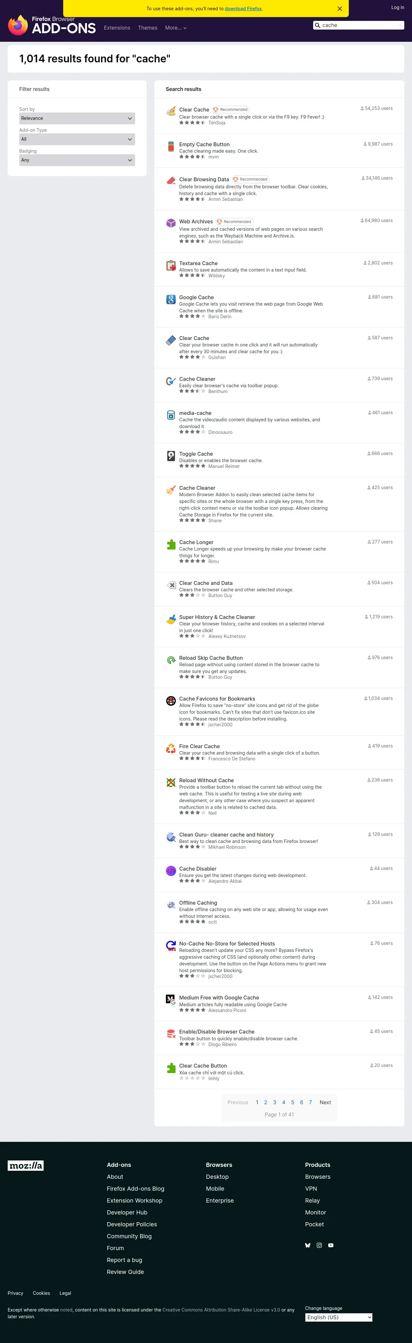Screen dimensions: 412x1343
Task: Click the Cache Favicons for Bookmarks icon
Action: (171, 701)
